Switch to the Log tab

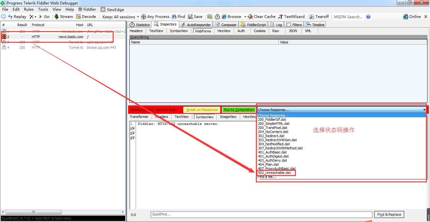[276, 25]
